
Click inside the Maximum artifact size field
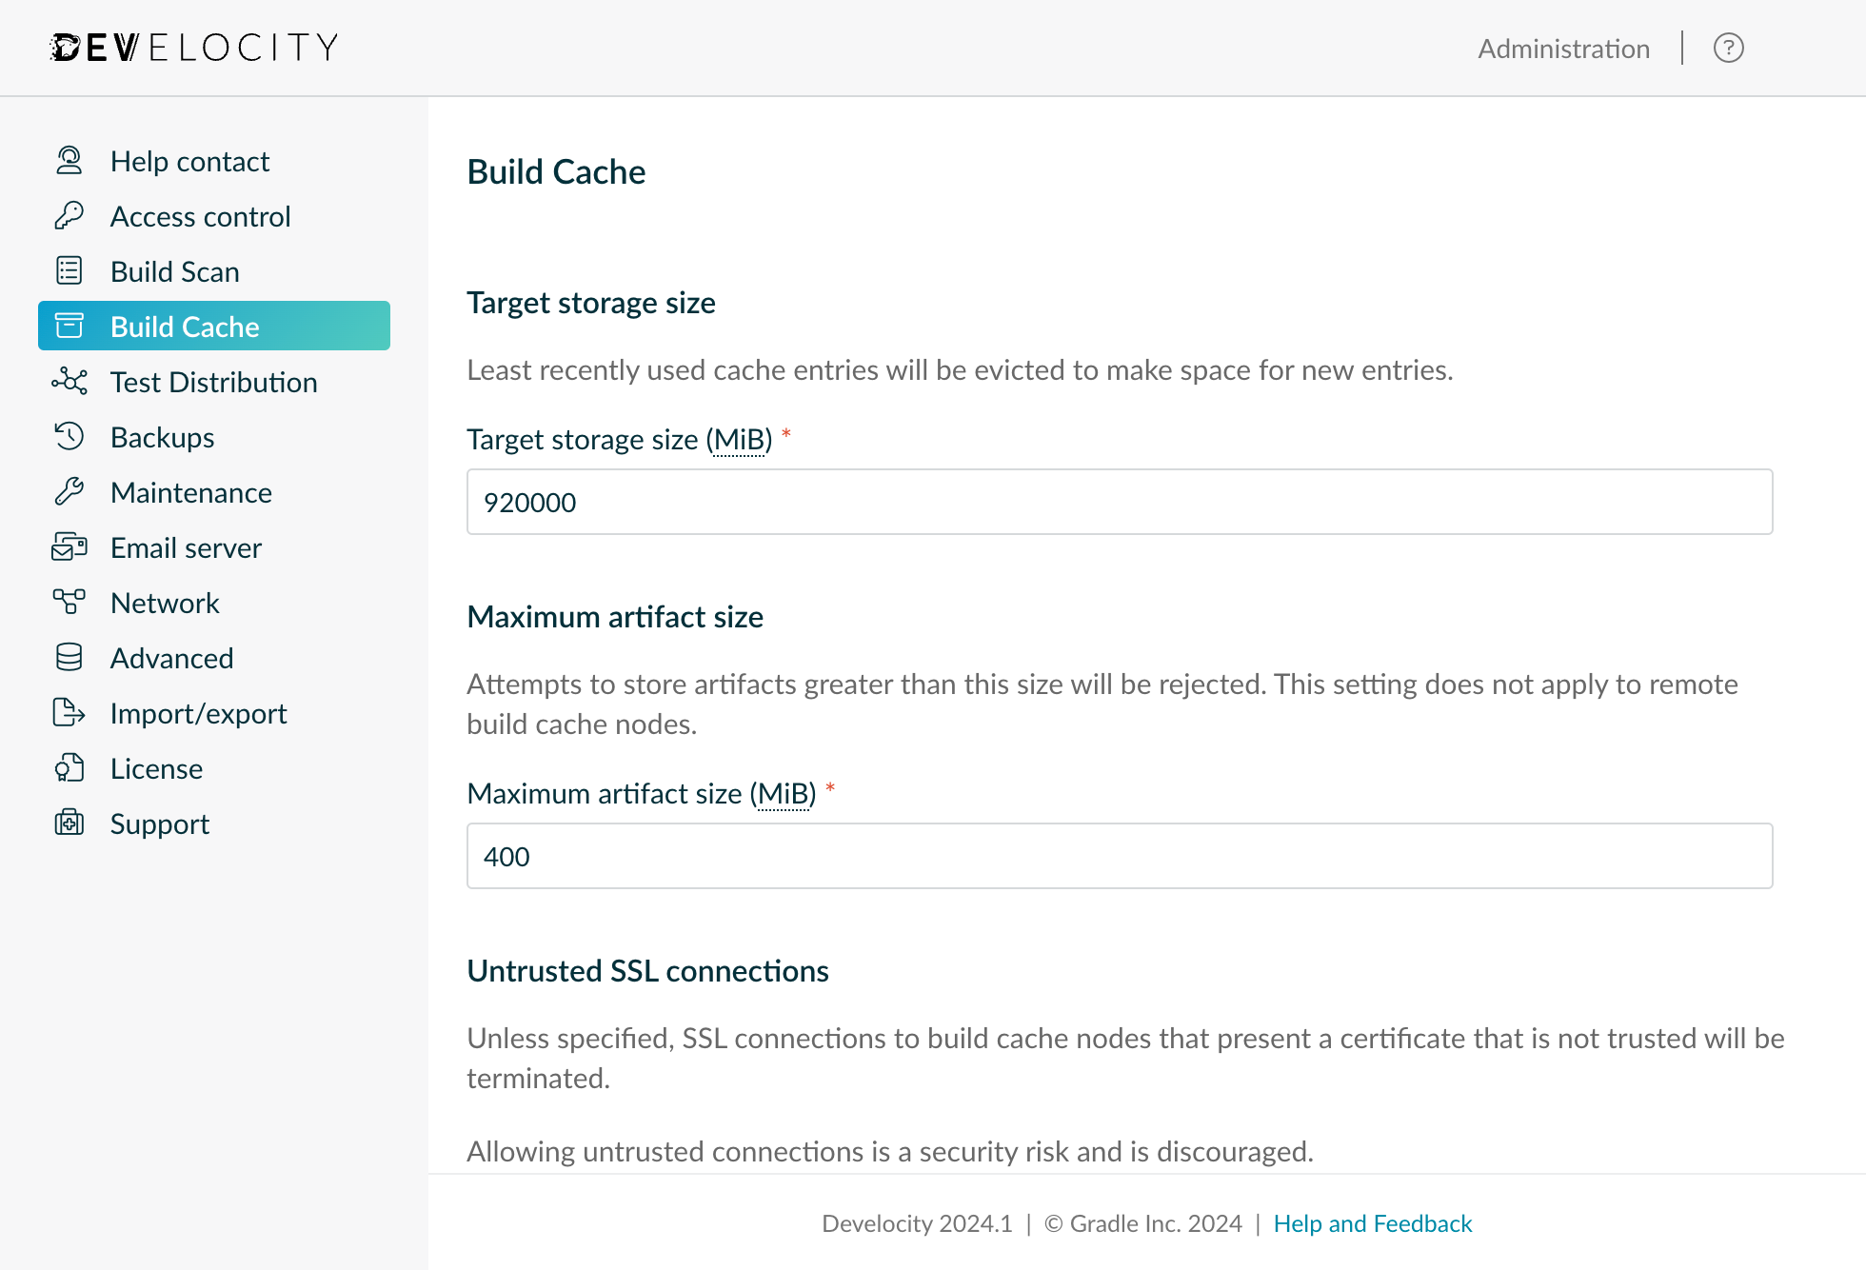click(x=1119, y=856)
